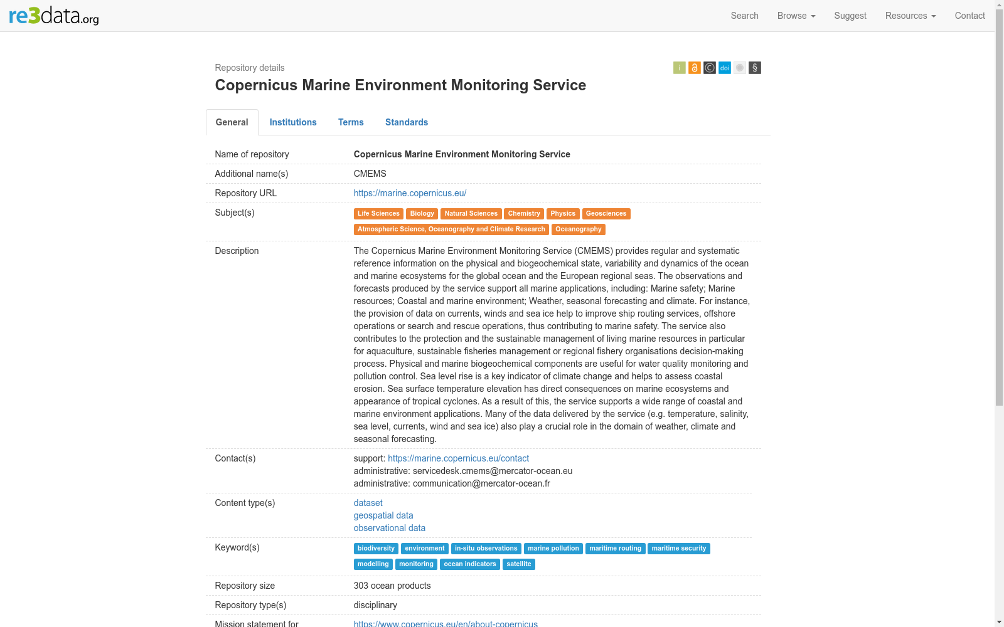Click the Biology subject tag
Viewport: 1004px width, 627px height.
422,214
